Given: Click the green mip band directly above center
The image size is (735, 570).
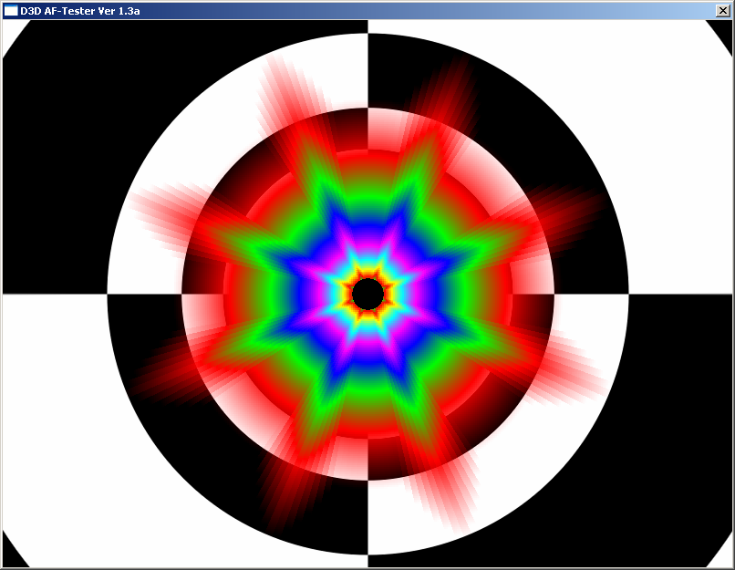Looking at the screenshot, I should click(367, 205).
